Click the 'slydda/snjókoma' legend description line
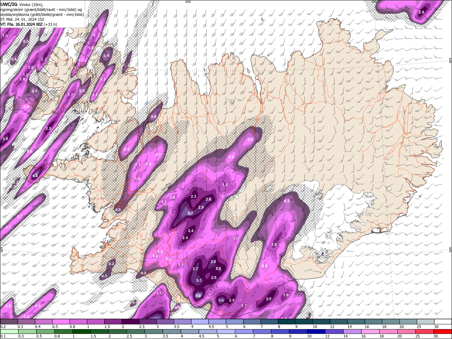Viewport: 452px width, 339px height. point(42,14)
